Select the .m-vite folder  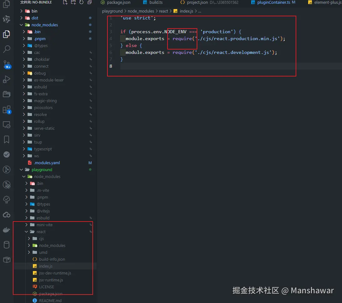click(55, 190)
